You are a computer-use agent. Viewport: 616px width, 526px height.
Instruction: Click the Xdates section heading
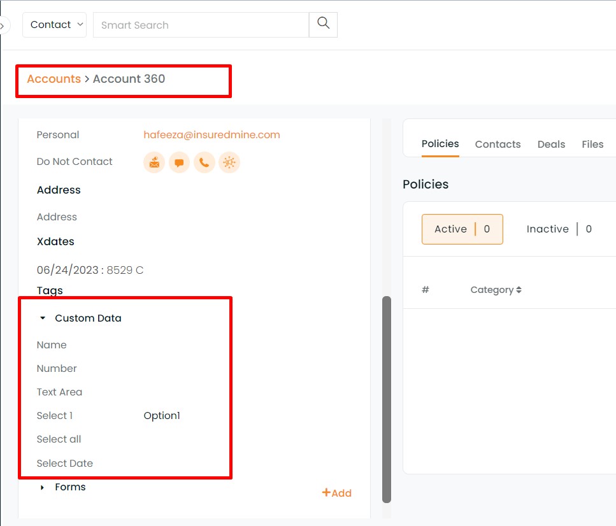click(55, 241)
